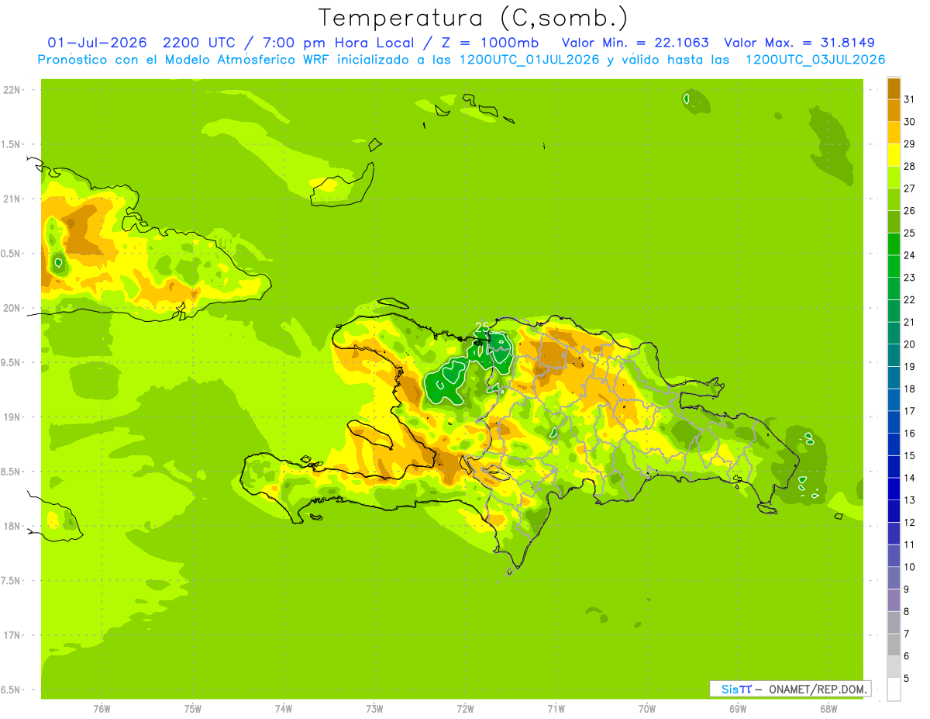
Task: Click the "7.5N" latitude label
Action: (x=12, y=581)
